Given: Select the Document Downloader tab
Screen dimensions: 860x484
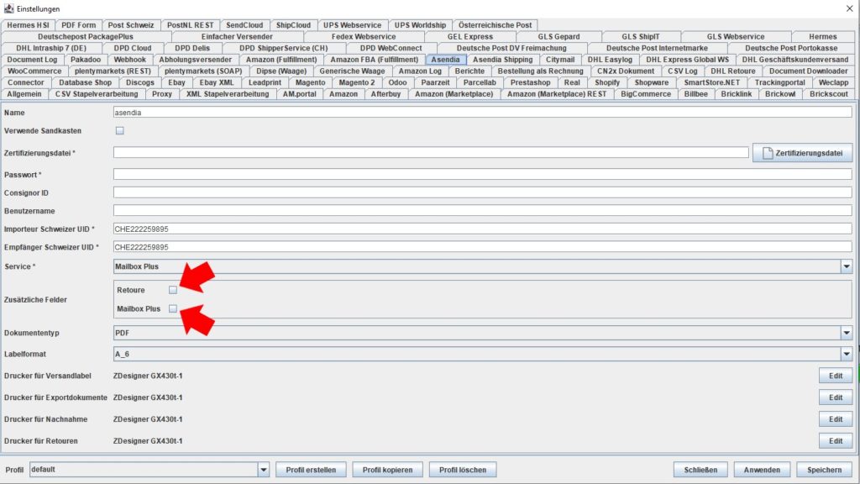Looking at the screenshot, I should tap(808, 71).
